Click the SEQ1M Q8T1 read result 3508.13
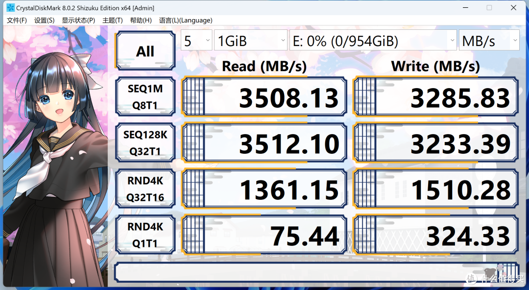Viewport: 529px width, 290px height. (x=264, y=97)
